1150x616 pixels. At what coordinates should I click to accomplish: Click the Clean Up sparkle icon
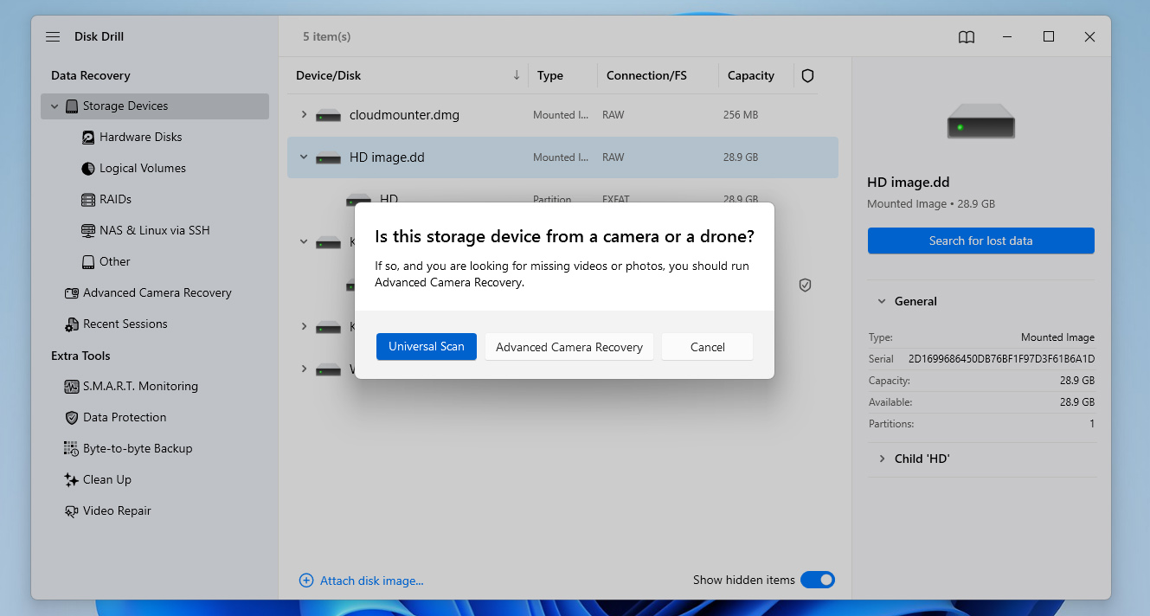72,480
